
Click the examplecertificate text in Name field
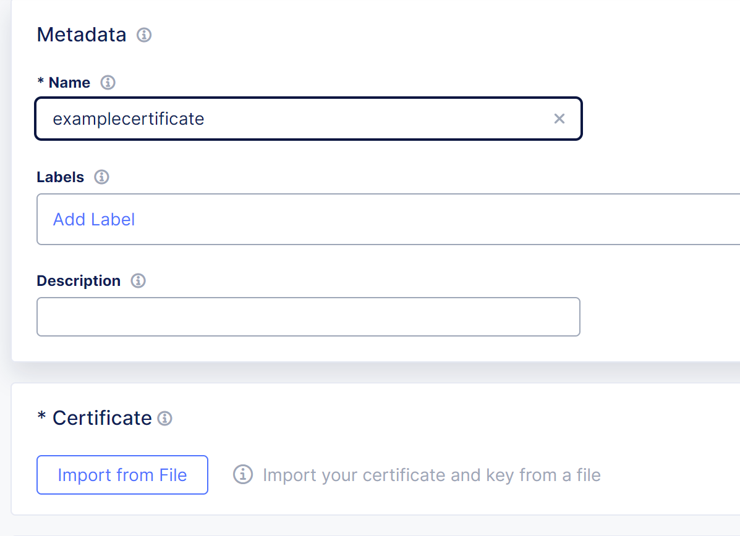[129, 119]
